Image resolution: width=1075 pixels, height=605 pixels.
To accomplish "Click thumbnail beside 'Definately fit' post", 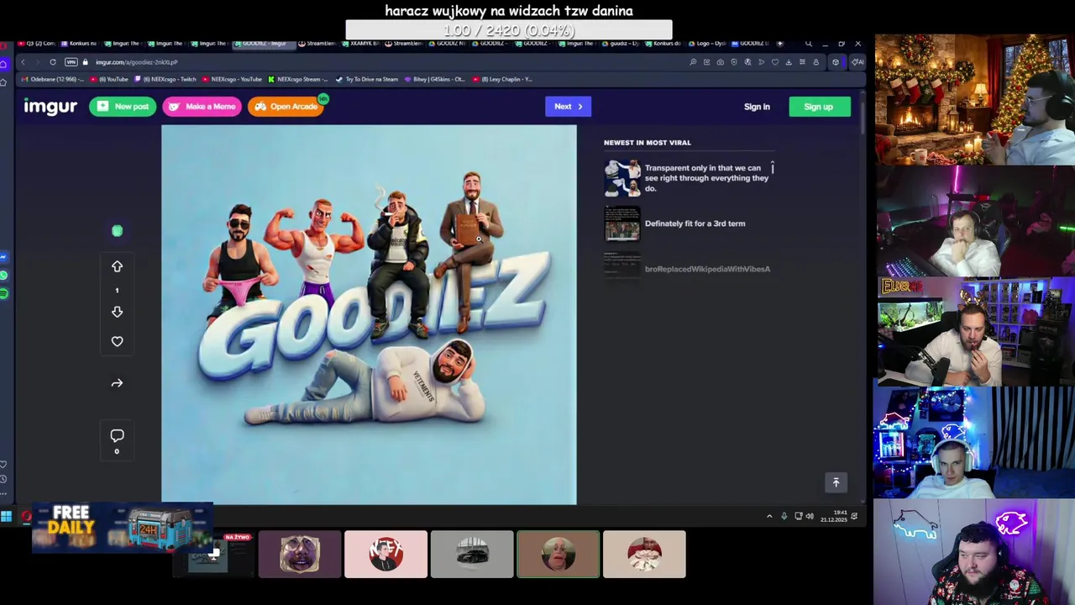I will point(622,224).
